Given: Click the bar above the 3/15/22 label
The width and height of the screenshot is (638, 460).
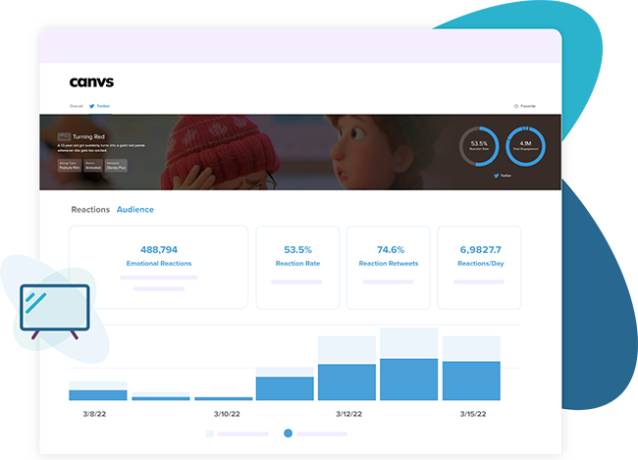Looking at the screenshot, I should [471, 368].
